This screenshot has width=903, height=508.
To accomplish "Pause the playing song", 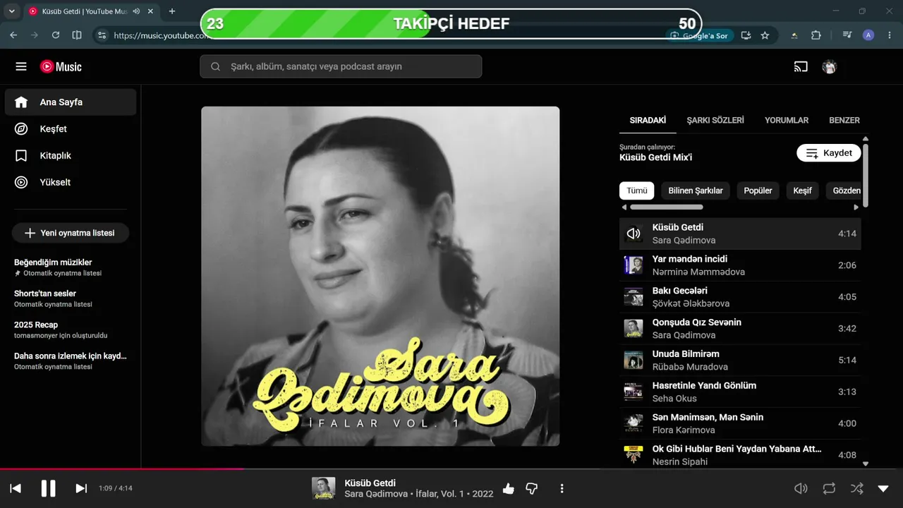I will tap(48, 488).
